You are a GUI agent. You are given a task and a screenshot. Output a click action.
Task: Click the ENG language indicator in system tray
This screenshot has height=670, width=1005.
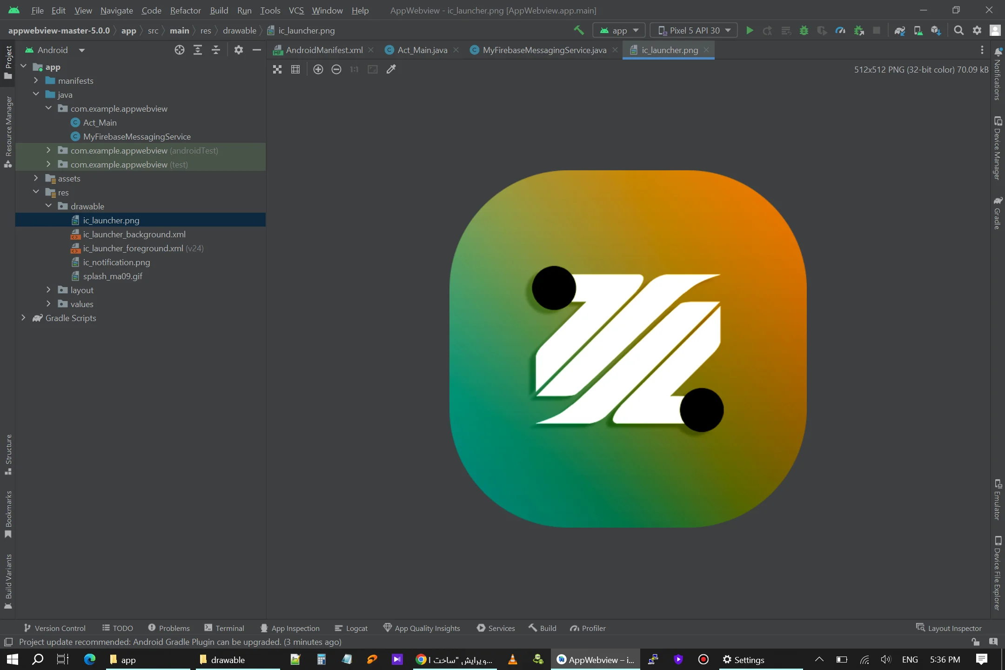pos(910,659)
